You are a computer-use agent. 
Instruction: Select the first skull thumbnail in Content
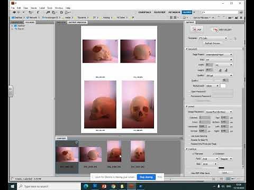click(67, 154)
